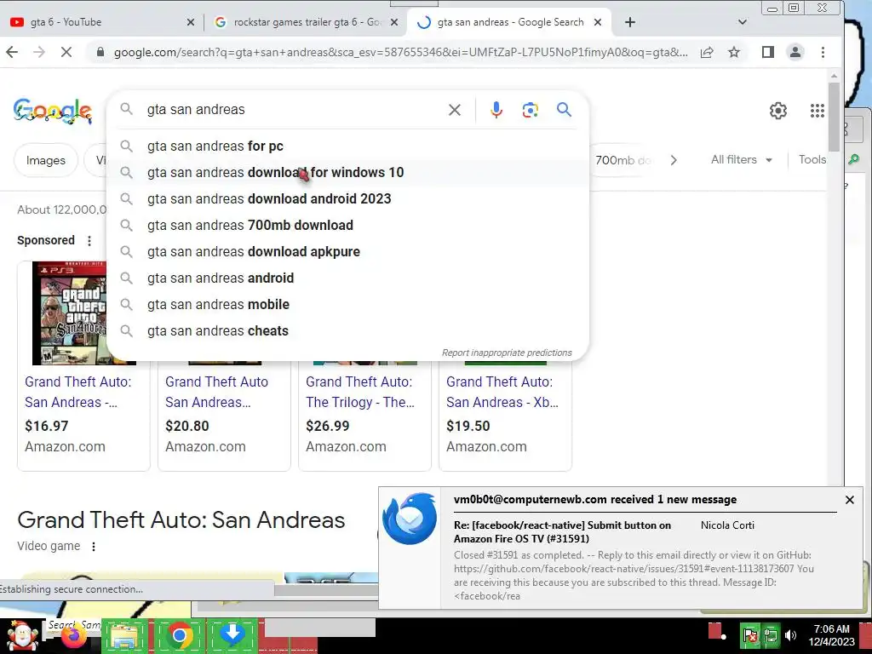
Task: Open the flag action center tray icon
Action: [749, 635]
